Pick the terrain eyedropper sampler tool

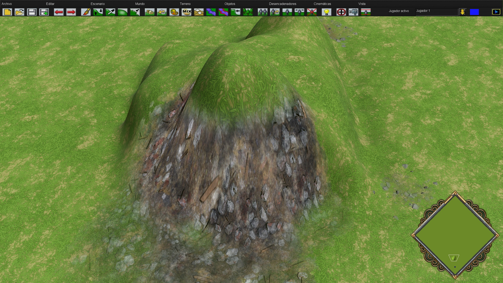110,12
